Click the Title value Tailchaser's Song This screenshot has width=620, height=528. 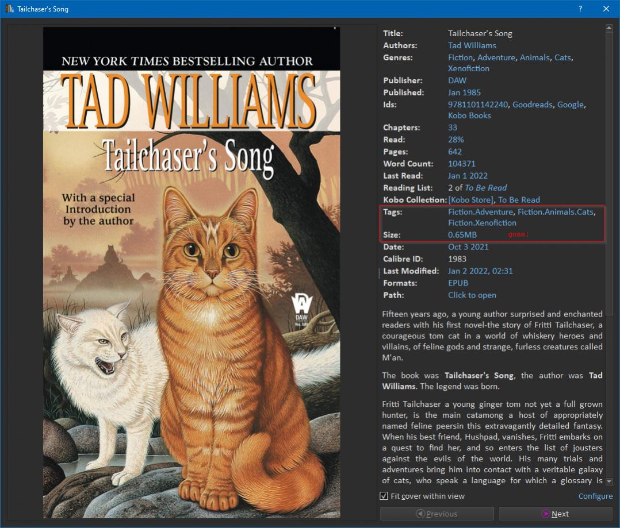(480, 33)
